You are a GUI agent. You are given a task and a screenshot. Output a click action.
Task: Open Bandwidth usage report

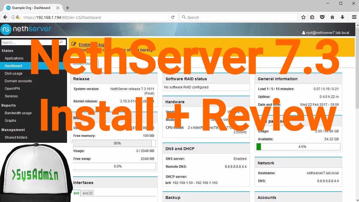coord(18,113)
